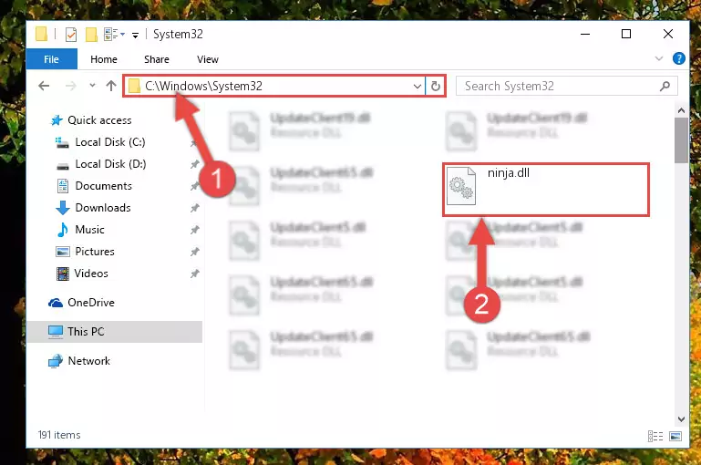Open Local Disk (D:) in sidebar

click(x=110, y=164)
